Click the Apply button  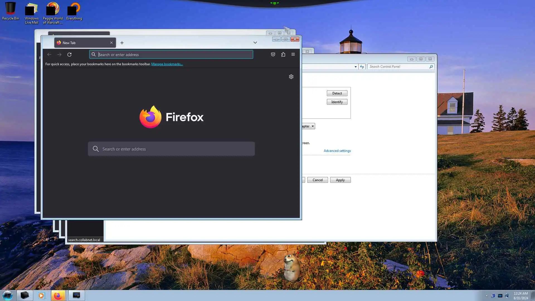[x=340, y=180]
